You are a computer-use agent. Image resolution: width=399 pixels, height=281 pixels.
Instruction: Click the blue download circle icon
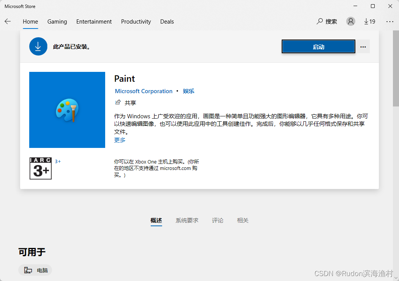point(38,46)
